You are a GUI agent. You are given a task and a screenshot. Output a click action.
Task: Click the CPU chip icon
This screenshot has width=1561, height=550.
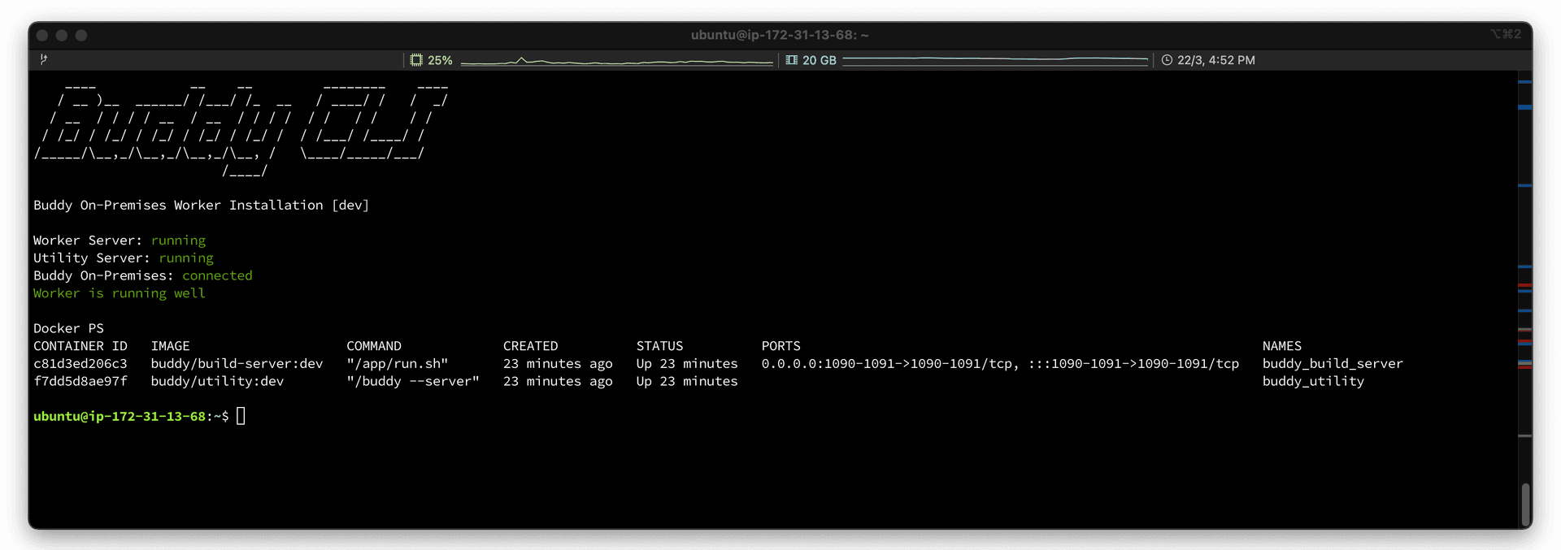(416, 60)
